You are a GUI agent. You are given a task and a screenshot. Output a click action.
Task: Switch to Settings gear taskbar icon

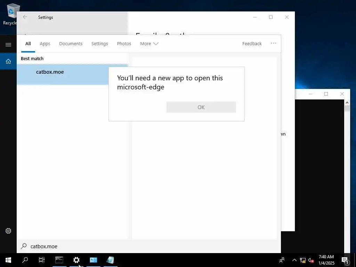[x=76, y=260]
